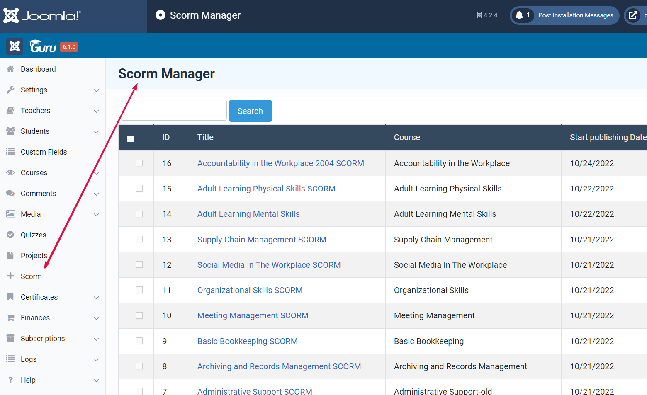Open Supply Chain Management SCORM link
The width and height of the screenshot is (647, 395).
[x=262, y=240]
